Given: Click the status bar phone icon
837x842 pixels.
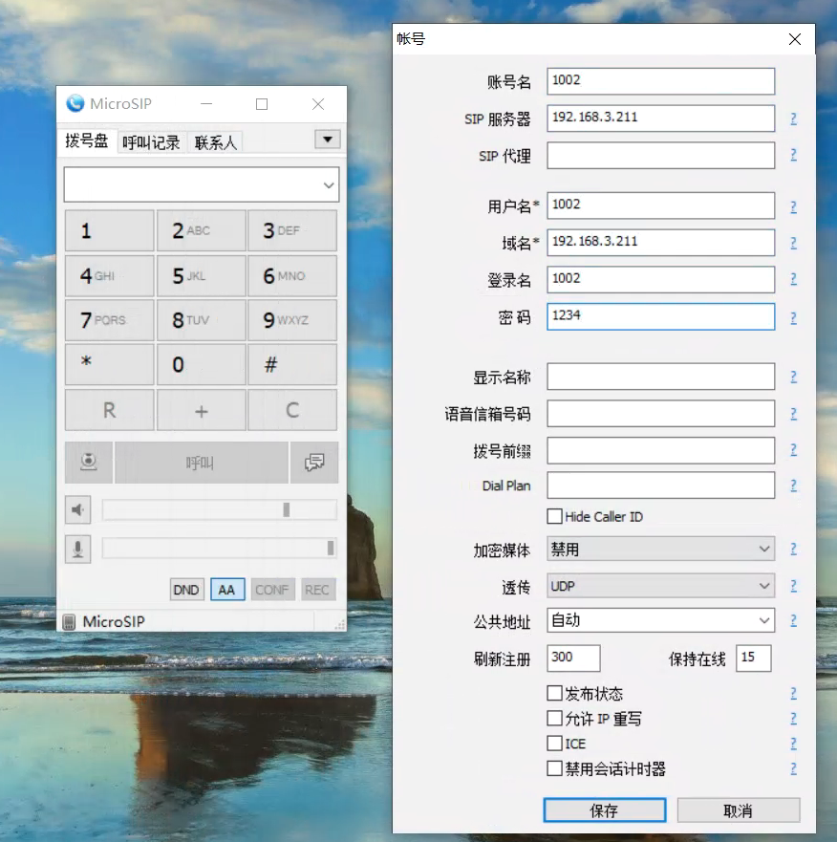Looking at the screenshot, I should 69,622.
